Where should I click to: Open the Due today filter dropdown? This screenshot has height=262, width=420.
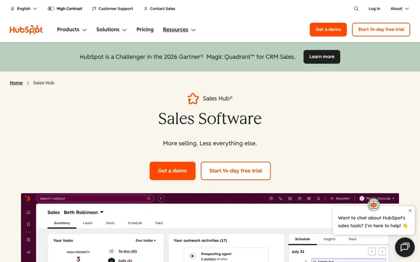146,241
